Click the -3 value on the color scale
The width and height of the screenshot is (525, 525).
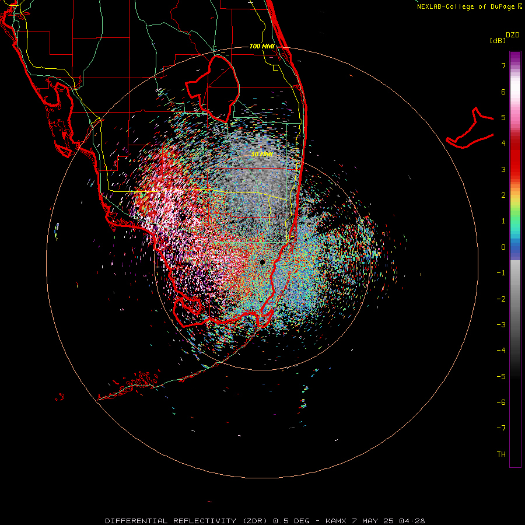point(501,325)
